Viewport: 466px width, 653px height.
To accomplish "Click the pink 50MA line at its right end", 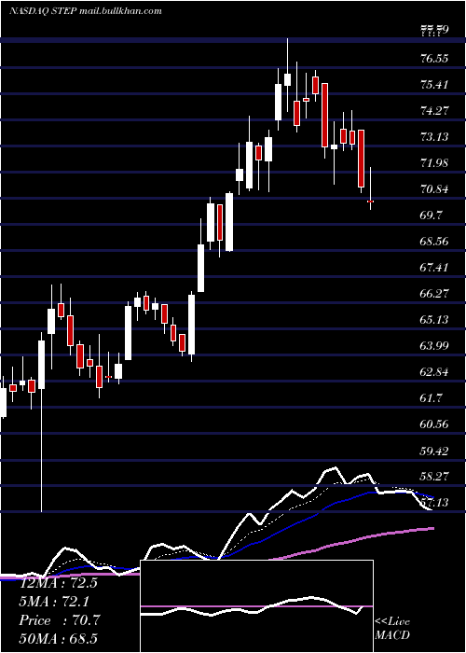I will [431, 529].
